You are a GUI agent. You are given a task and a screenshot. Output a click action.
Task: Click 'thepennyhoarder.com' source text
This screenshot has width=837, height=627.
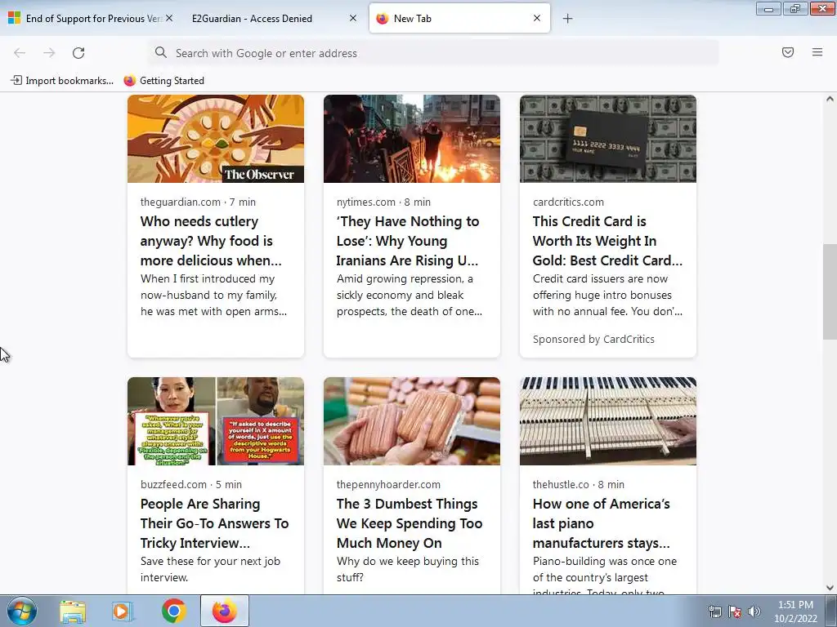coord(388,485)
